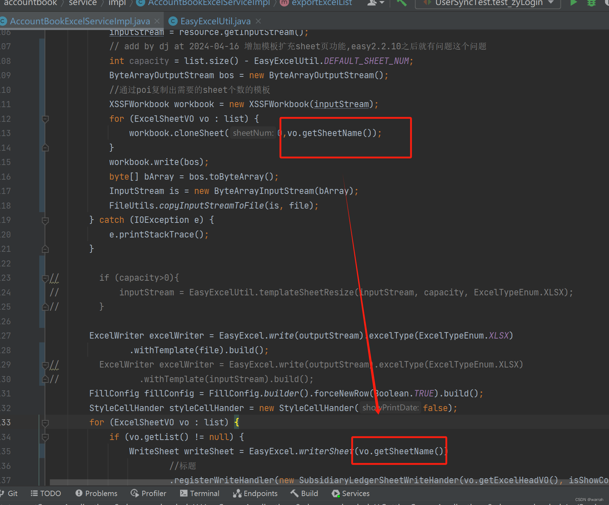Collapse fold marker at closing brace after cloneSheet
Viewport: 609px width, 505px height.
coord(45,147)
